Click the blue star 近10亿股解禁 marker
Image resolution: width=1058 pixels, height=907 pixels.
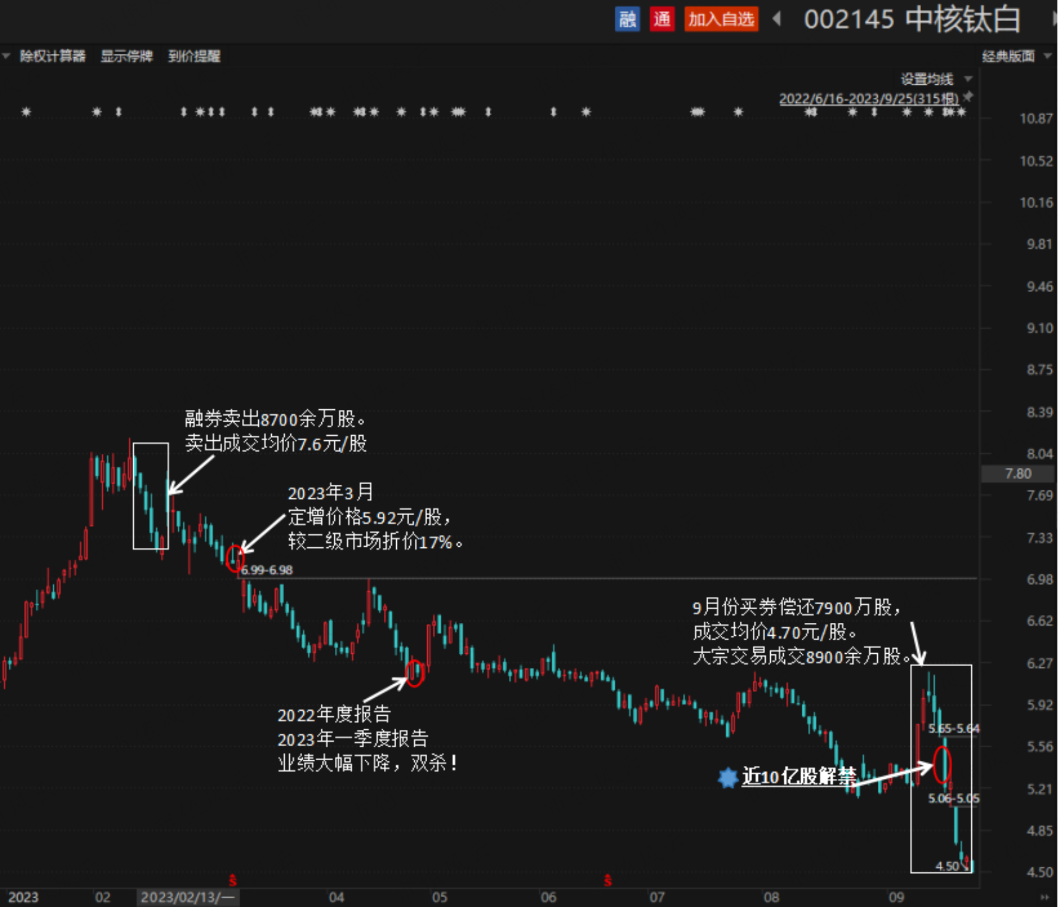click(728, 777)
